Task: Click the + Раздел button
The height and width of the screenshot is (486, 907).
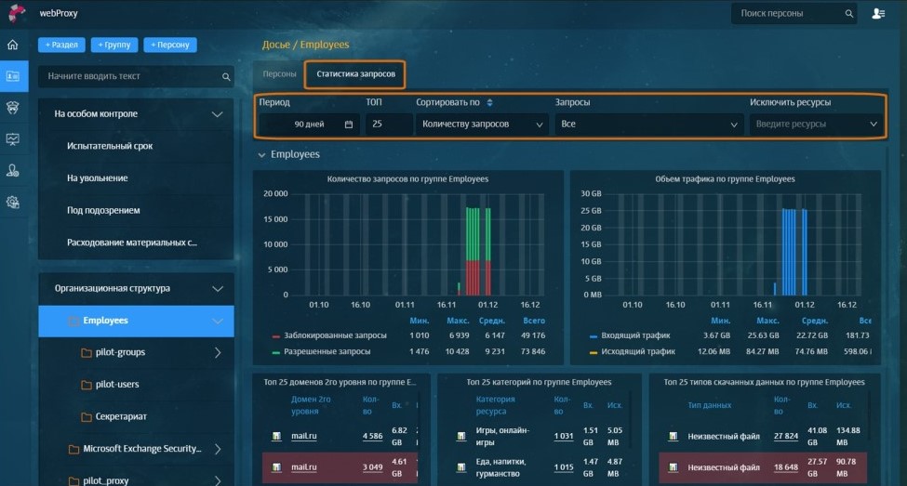Action: [61, 45]
